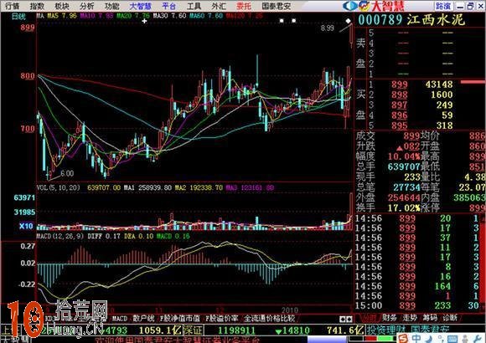Switch to the 财务 side tab
Image resolution: width=486 pixels, height=343 pixels.
click(390, 318)
